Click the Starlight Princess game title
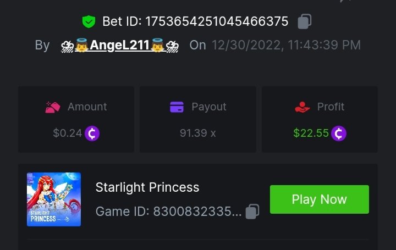The image size is (396, 250). [147, 187]
